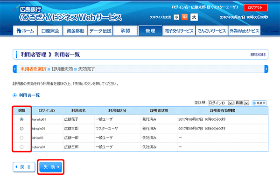Click the 利用者区分 column header

pos(117,110)
